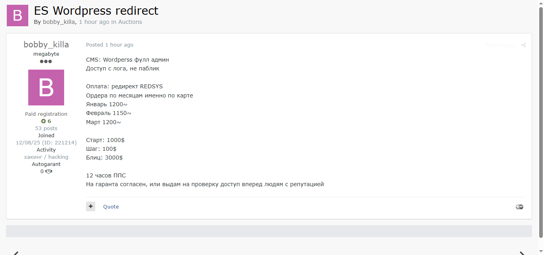Click the three-dot rank indicator
The height and width of the screenshot is (255, 544).
pos(46,62)
